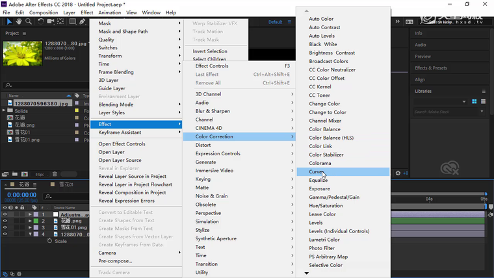Click the flower image thumbnail preview
Screen dimensions: 494x278
point(22,55)
